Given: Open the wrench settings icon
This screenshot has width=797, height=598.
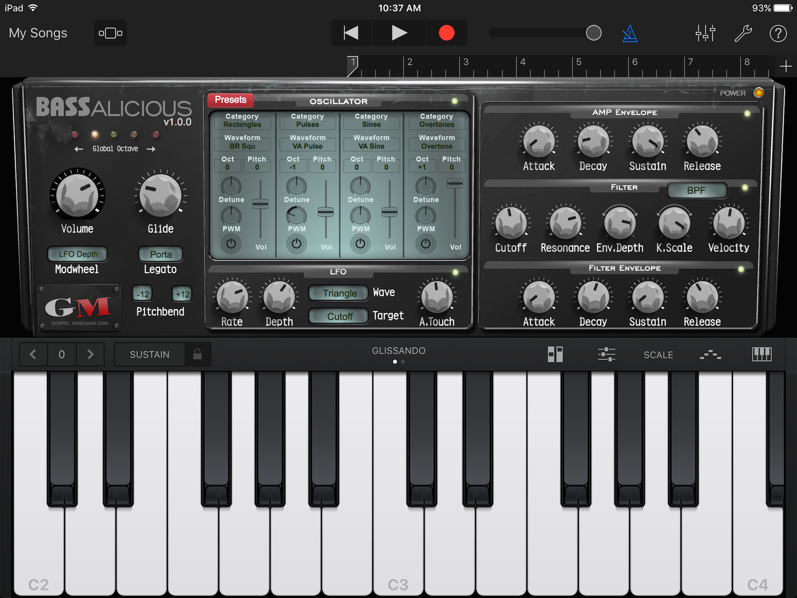Looking at the screenshot, I should click(x=743, y=33).
